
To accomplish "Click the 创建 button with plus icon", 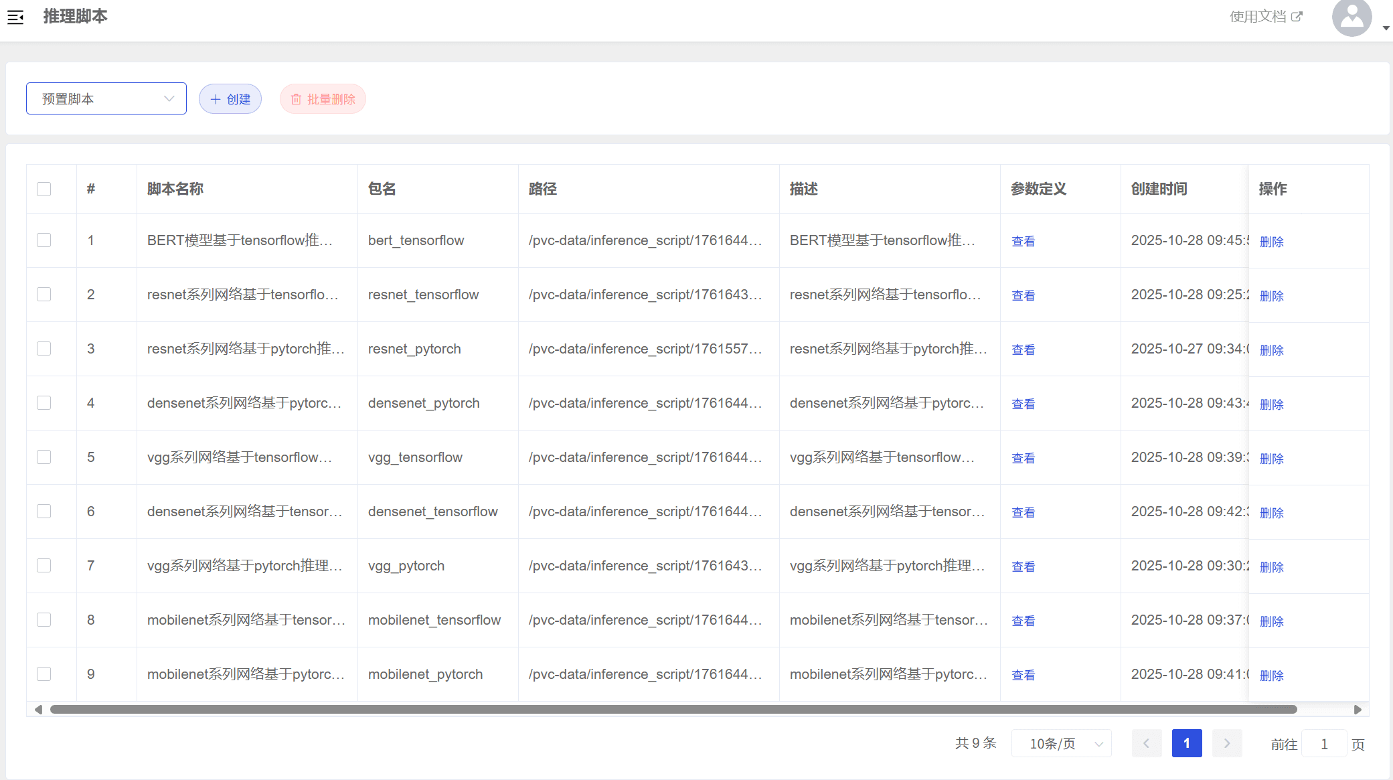I will (x=230, y=99).
